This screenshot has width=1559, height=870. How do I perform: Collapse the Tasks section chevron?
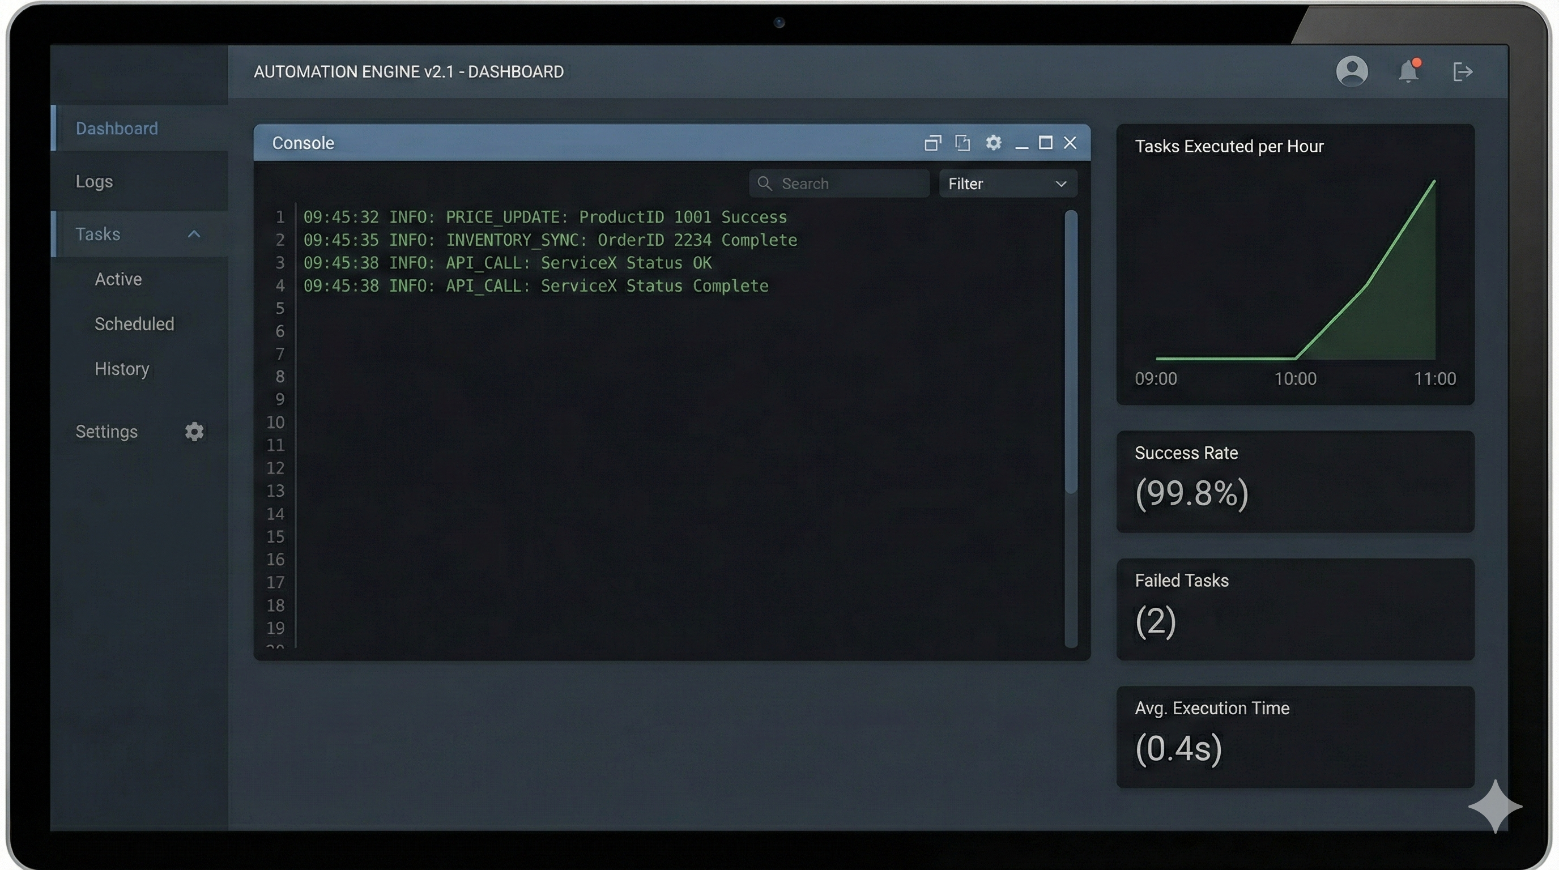[194, 234]
